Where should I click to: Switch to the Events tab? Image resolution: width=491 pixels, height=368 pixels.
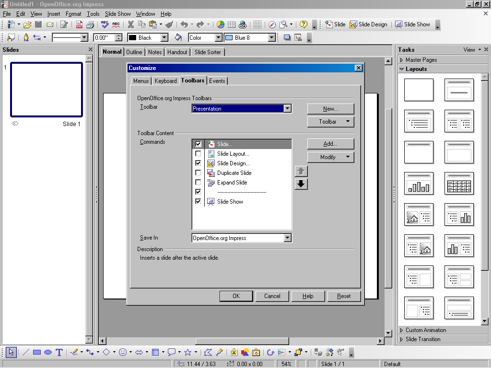click(x=217, y=80)
